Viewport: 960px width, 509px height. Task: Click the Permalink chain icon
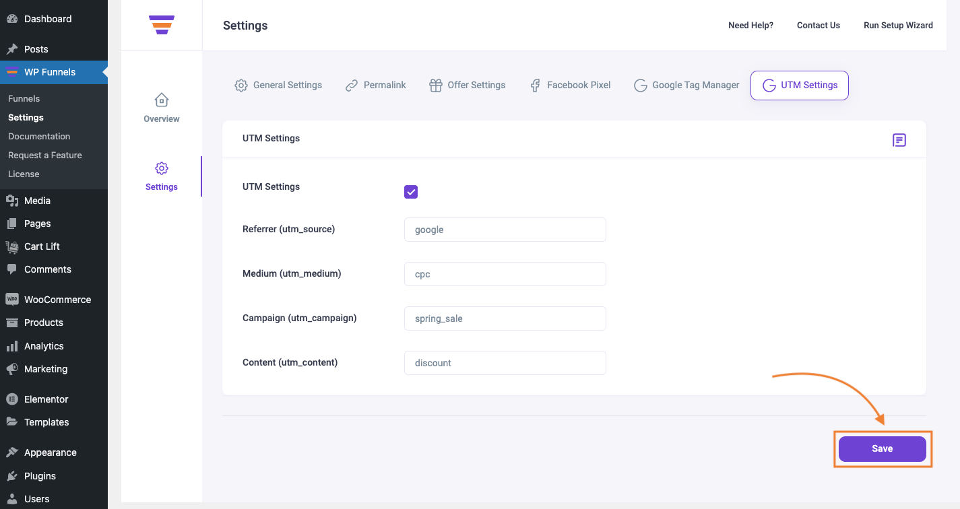[x=352, y=86]
